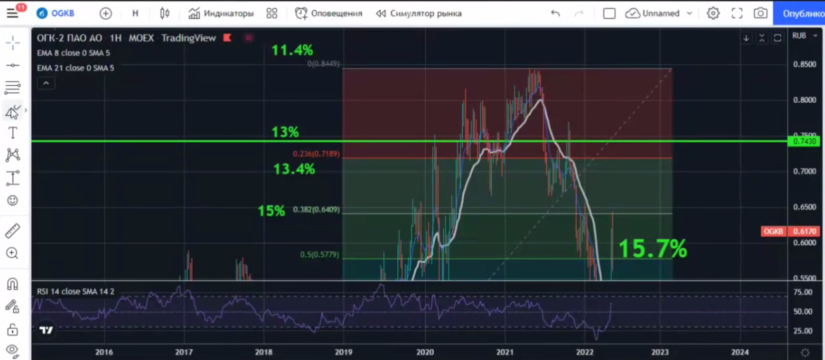
Task: Toggle magnet mode for drawings
Action: tap(13, 284)
